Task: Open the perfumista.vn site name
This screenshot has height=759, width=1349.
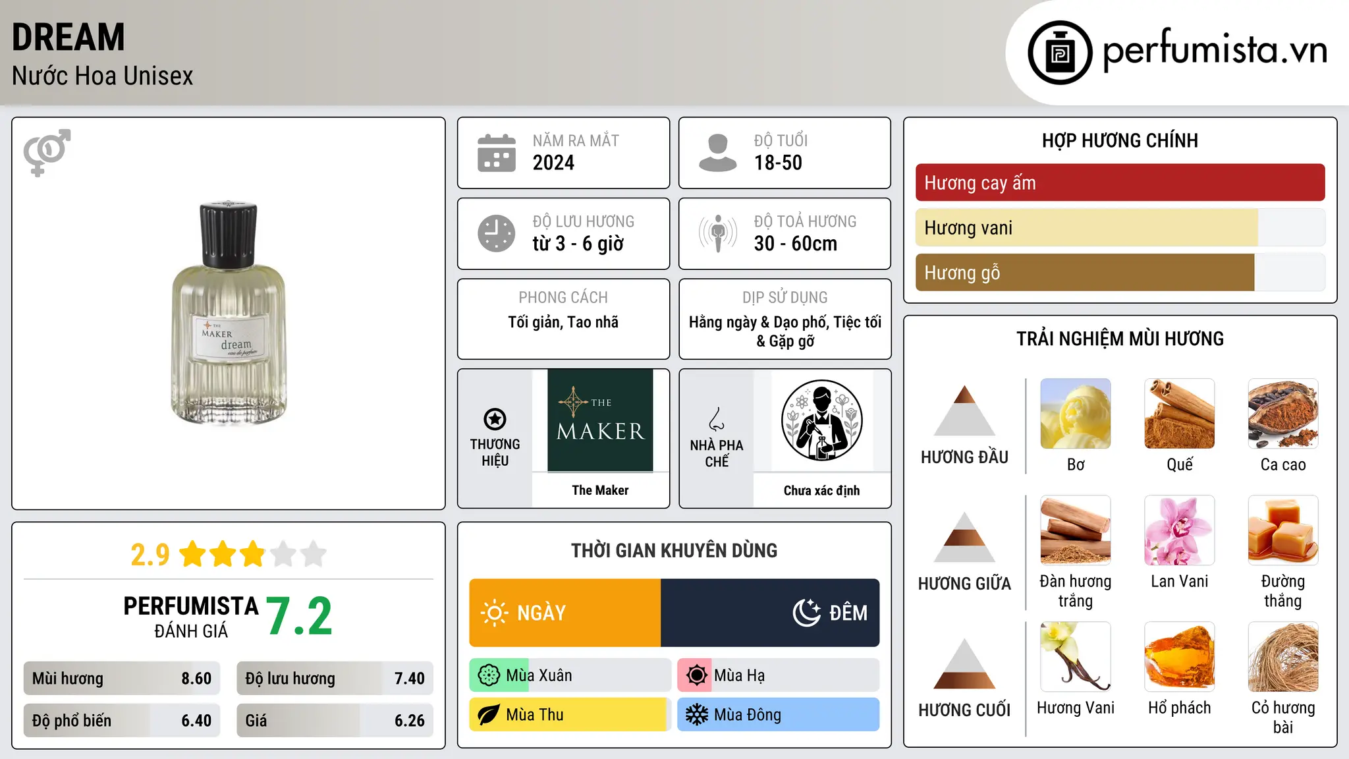Action: 1215,50
